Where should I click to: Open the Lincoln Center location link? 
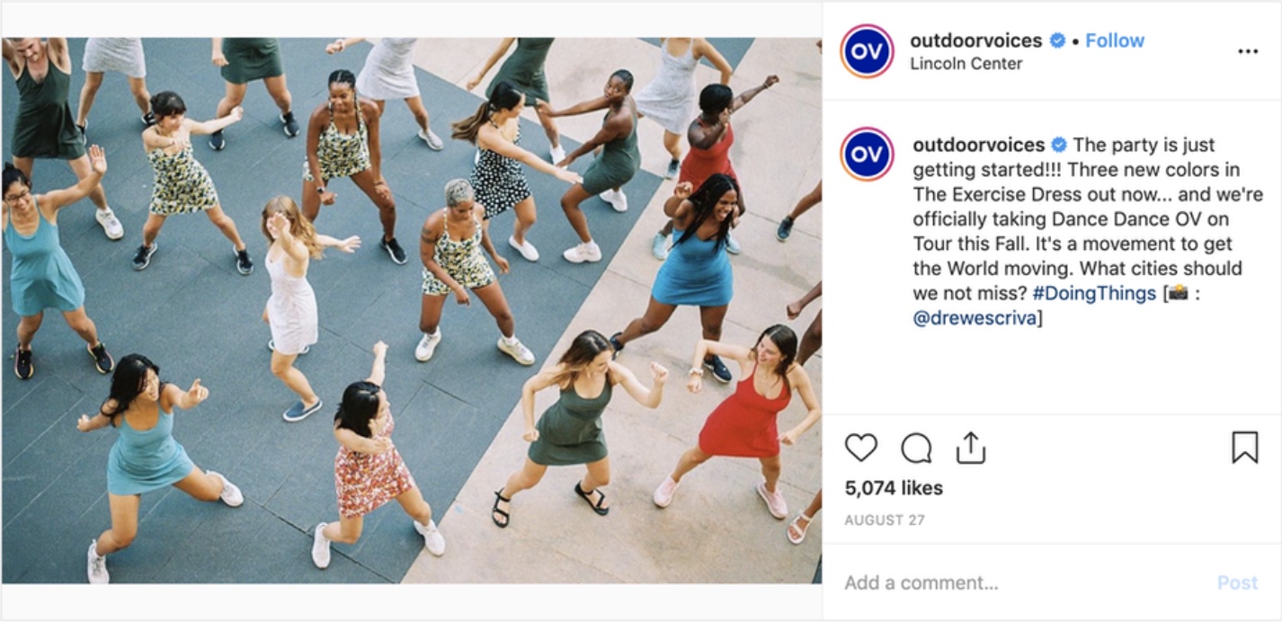point(966,64)
